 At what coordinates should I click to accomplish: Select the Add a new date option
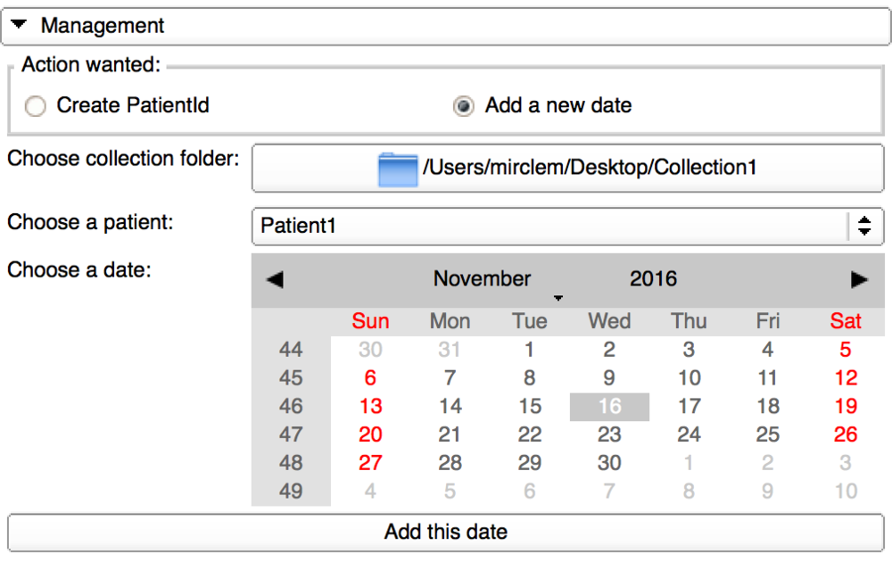[x=463, y=105]
